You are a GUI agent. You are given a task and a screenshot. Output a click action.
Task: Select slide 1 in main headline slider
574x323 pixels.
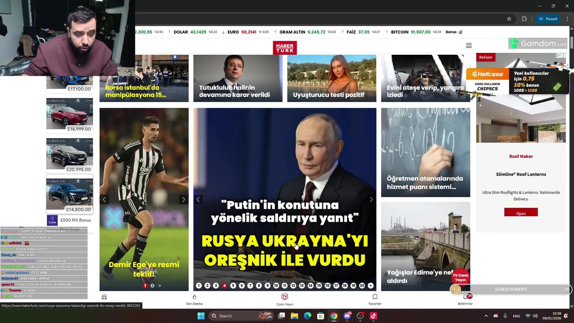tap(199, 285)
